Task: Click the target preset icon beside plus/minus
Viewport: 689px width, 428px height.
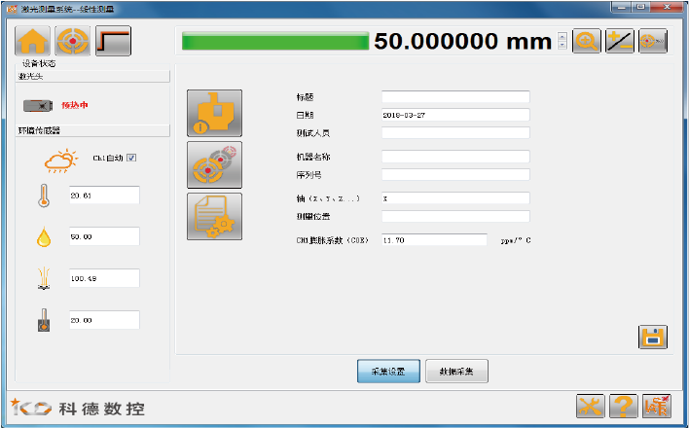Action: coord(652,41)
